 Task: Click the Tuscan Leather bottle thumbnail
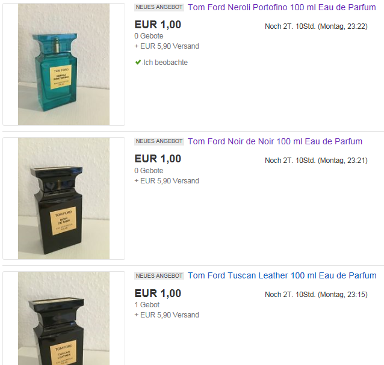pos(64,318)
